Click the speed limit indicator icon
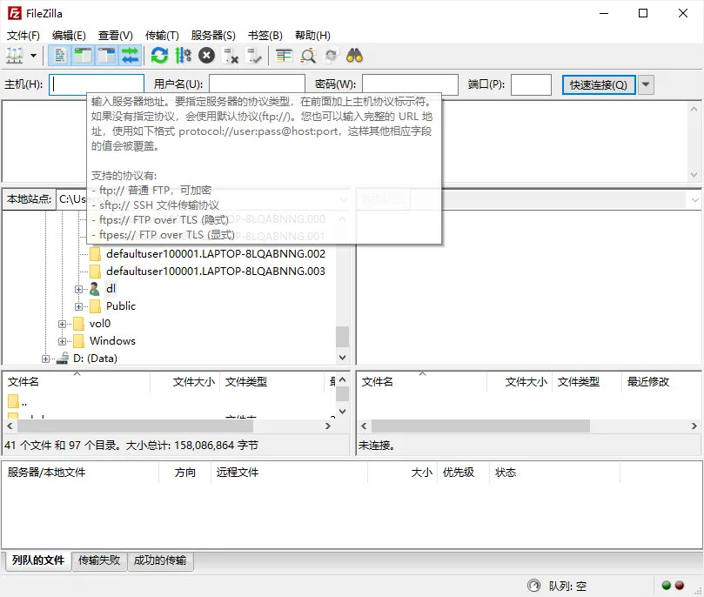This screenshot has height=597, width=704. (533, 586)
